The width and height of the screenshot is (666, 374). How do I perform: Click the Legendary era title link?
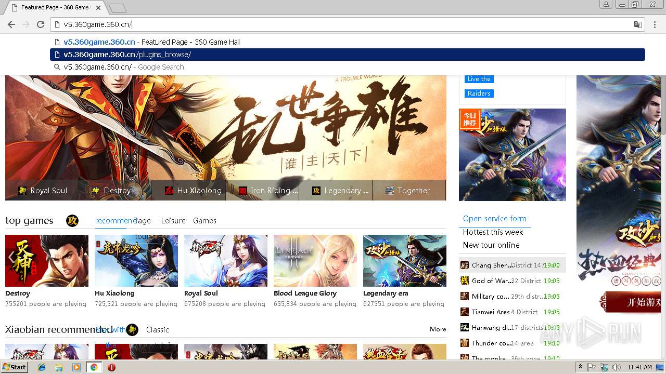point(386,293)
